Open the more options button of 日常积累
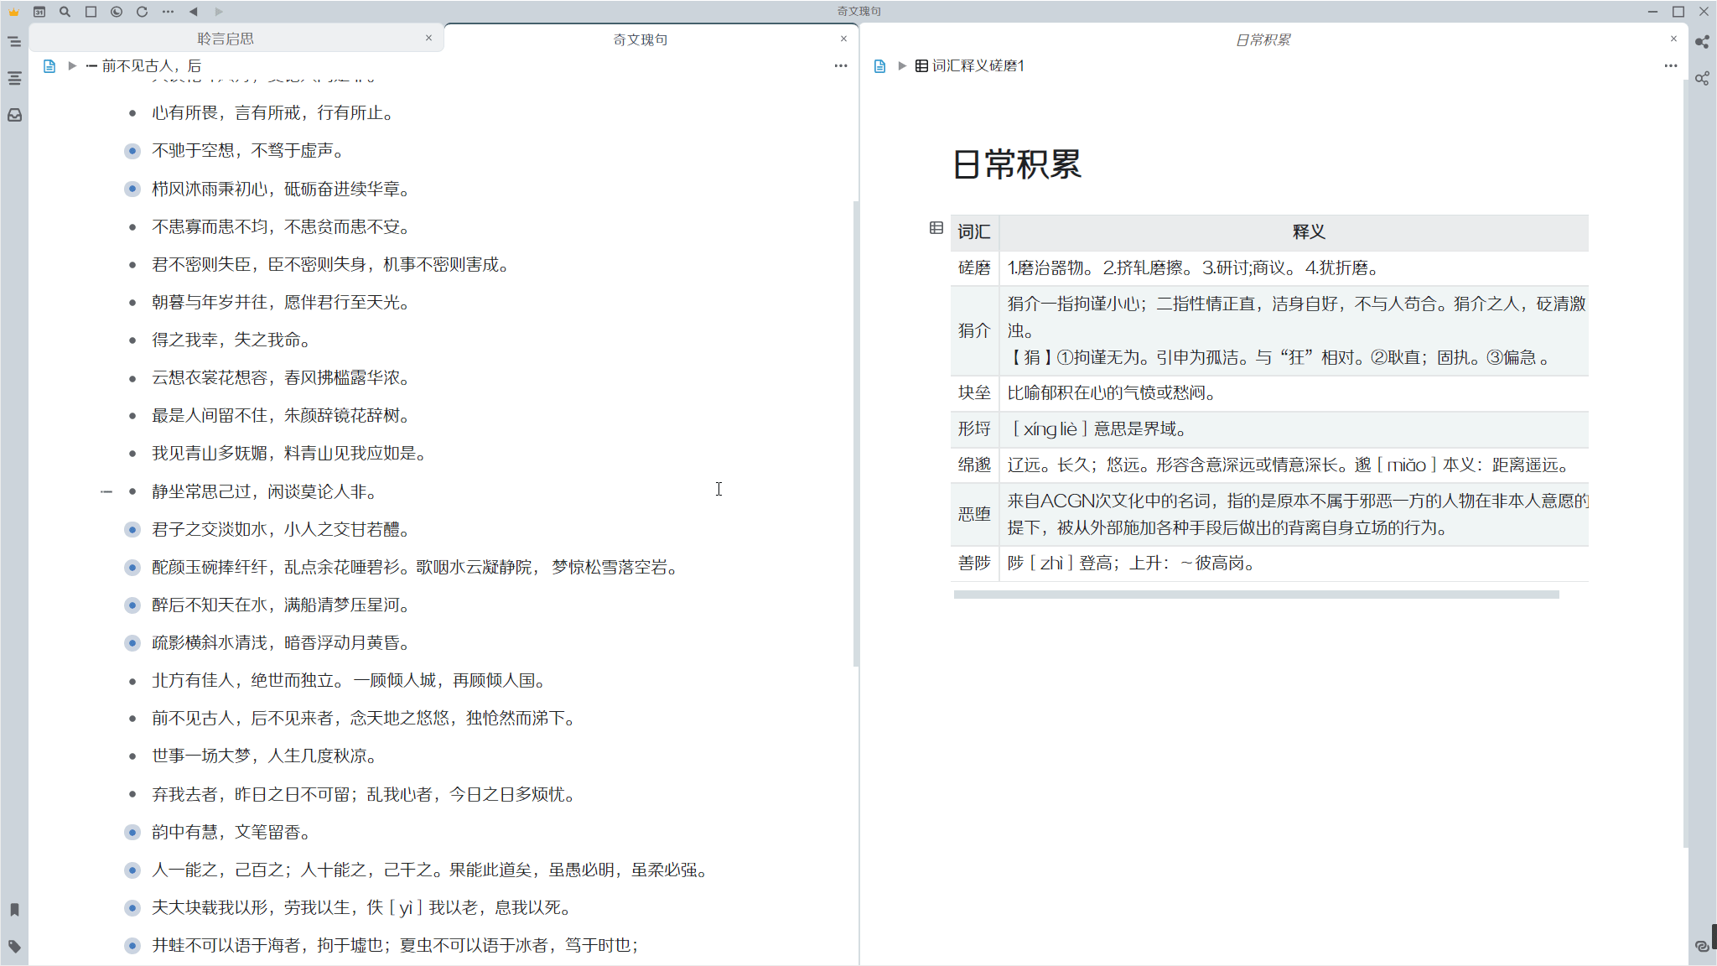This screenshot has height=966, width=1717. point(1670,66)
